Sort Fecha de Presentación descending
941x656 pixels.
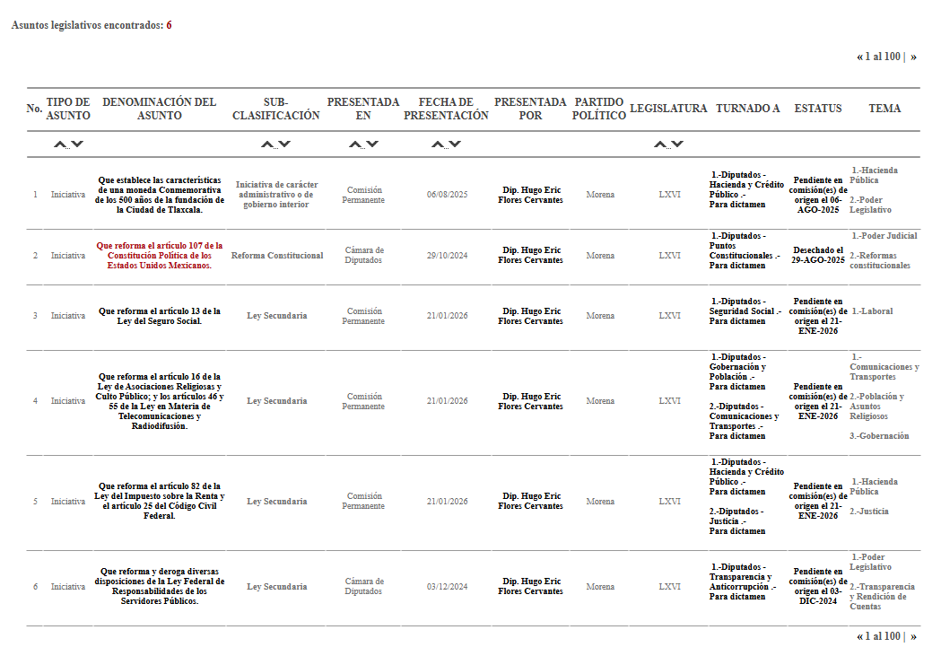pos(455,144)
